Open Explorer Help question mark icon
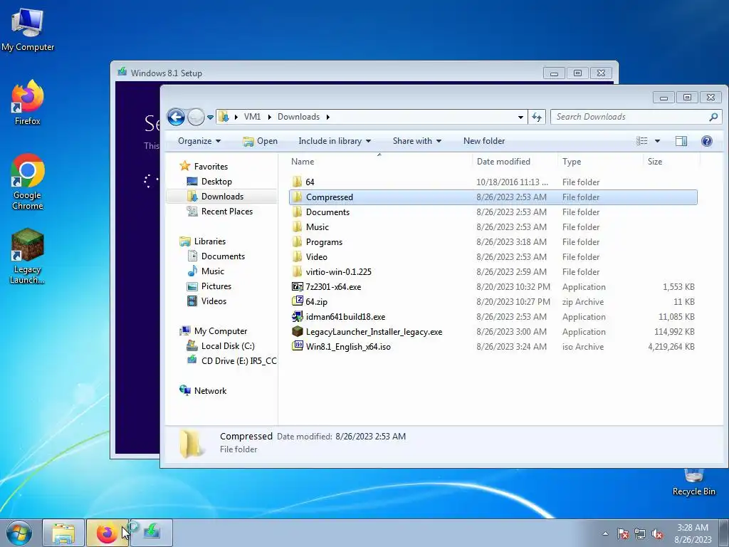Viewport: 729px width, 547px height. tap(707, 141)
